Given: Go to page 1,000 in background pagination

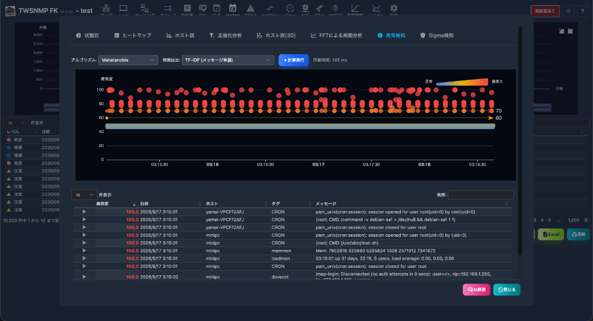Looking at the screenshot, I should click(573, 220).
